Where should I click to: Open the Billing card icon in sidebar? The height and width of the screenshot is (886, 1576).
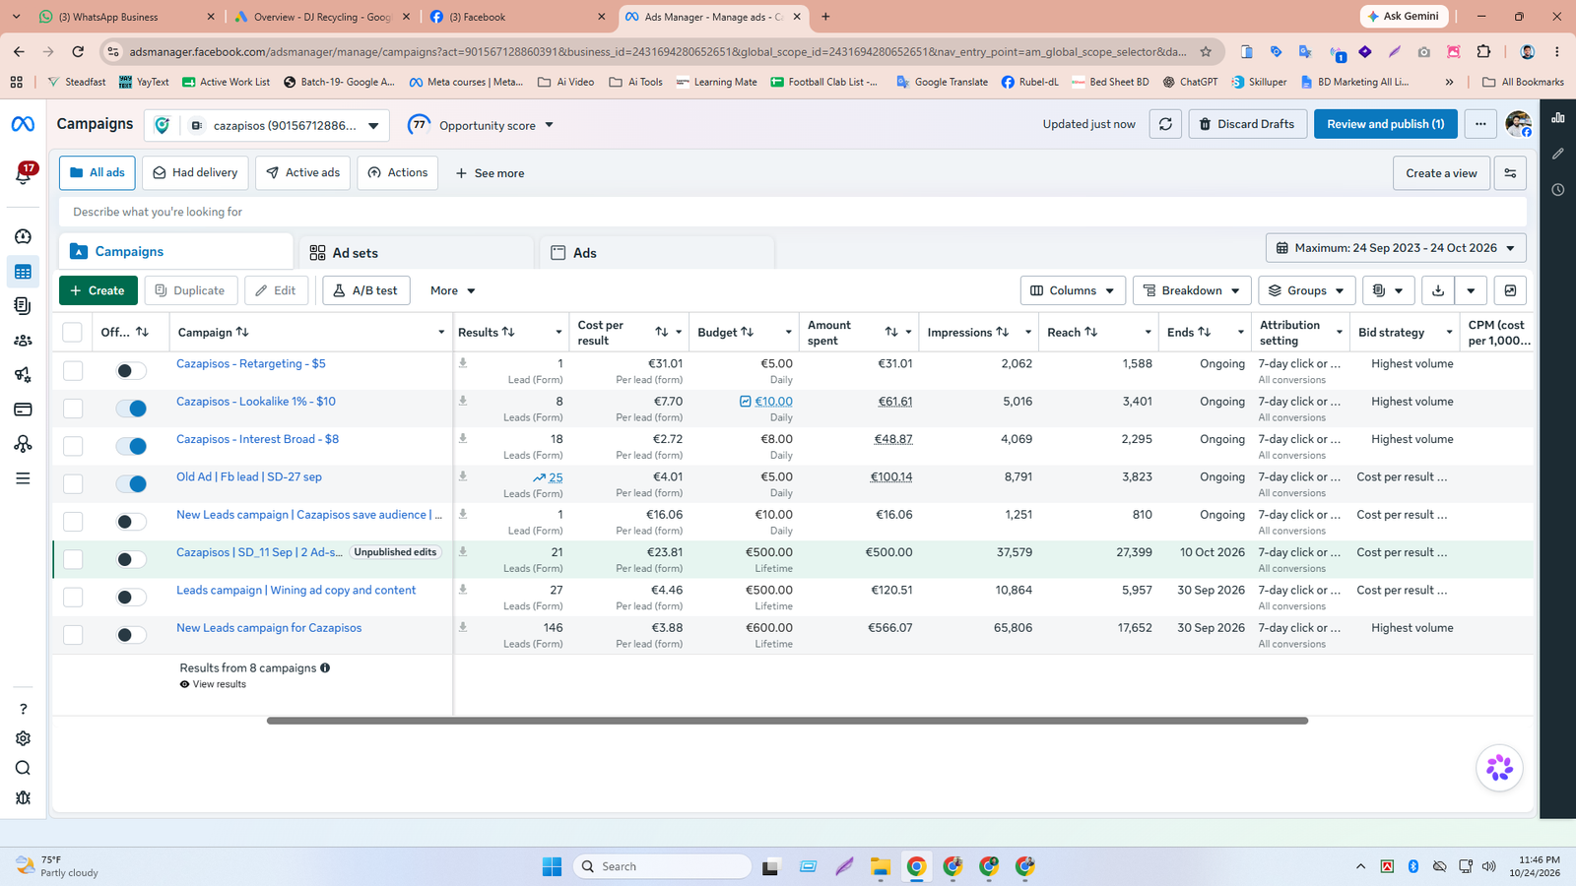coord(23,410)
